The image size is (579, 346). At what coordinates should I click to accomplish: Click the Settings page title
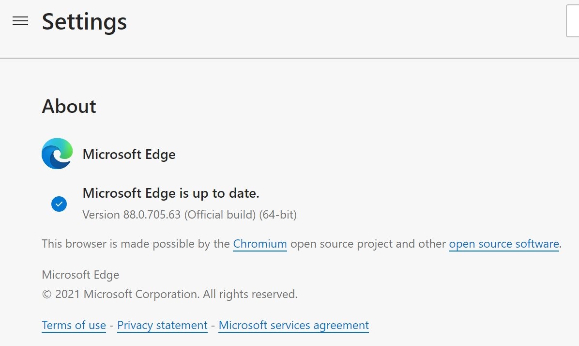pos(85,21)
